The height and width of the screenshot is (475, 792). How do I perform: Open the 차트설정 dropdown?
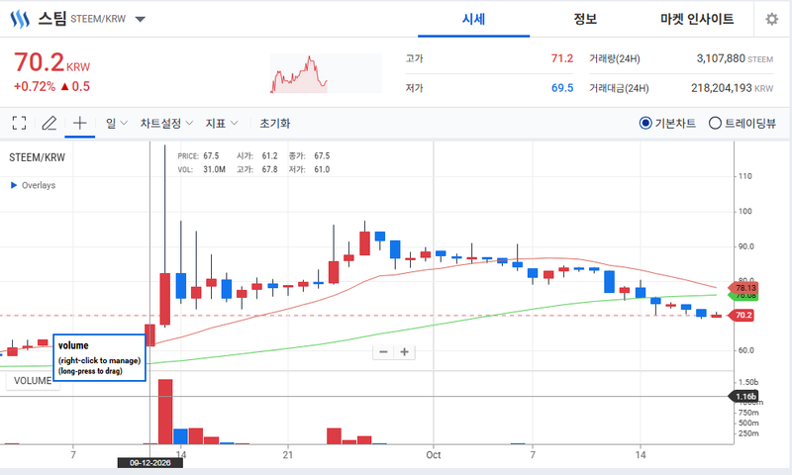pyautogui.click(x=166, y=123)
